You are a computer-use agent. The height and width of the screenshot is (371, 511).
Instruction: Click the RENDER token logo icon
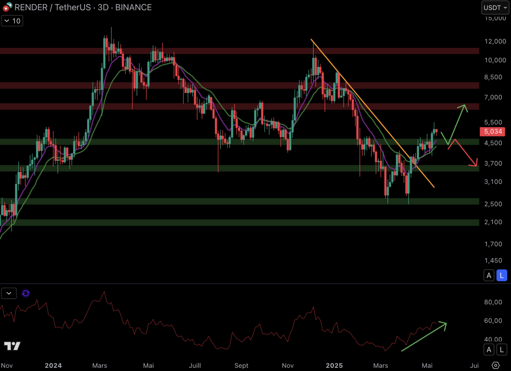point(7,7)
